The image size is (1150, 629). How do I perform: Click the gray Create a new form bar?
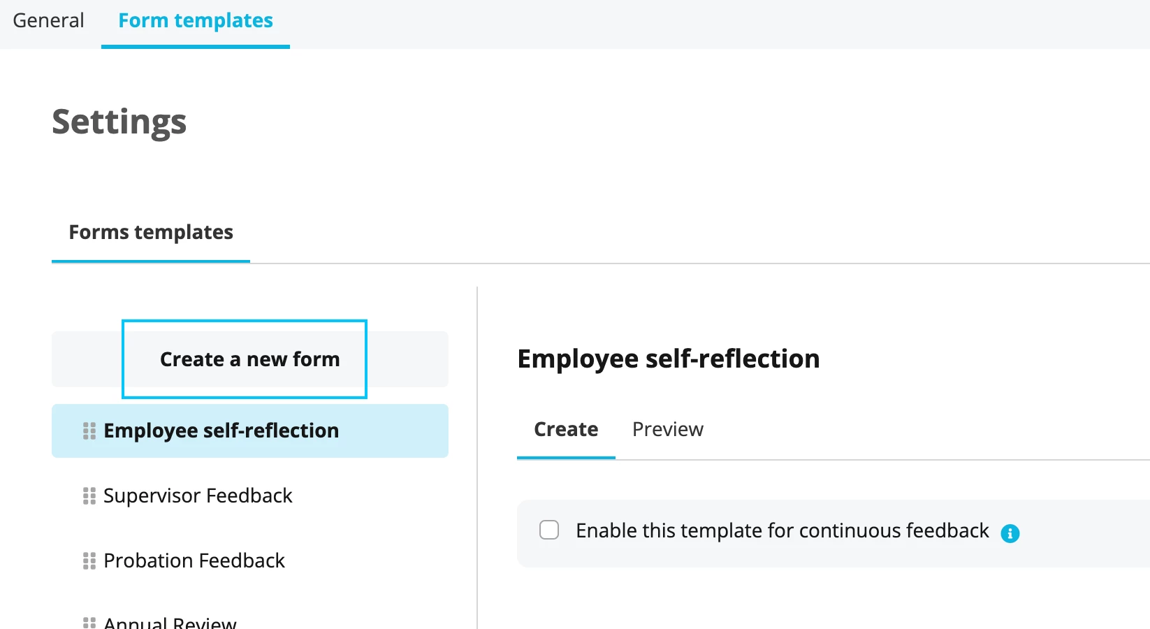pos(250,359)
